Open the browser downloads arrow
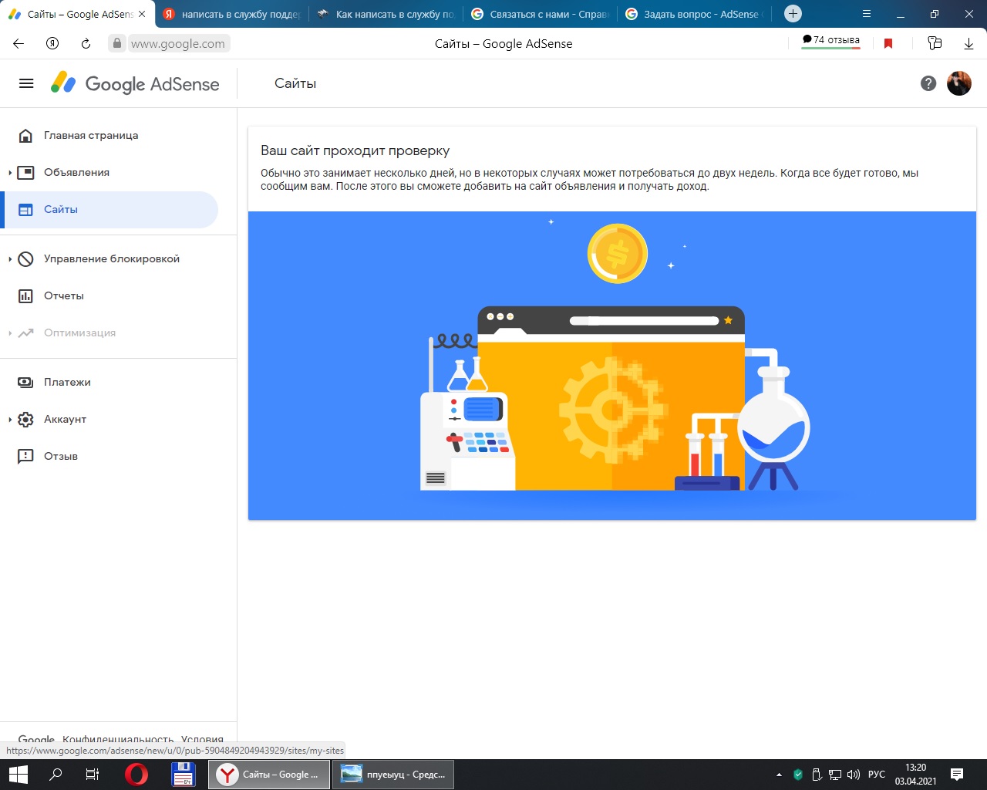Screen dimensions: 987x790 click(x=969, y=43)
